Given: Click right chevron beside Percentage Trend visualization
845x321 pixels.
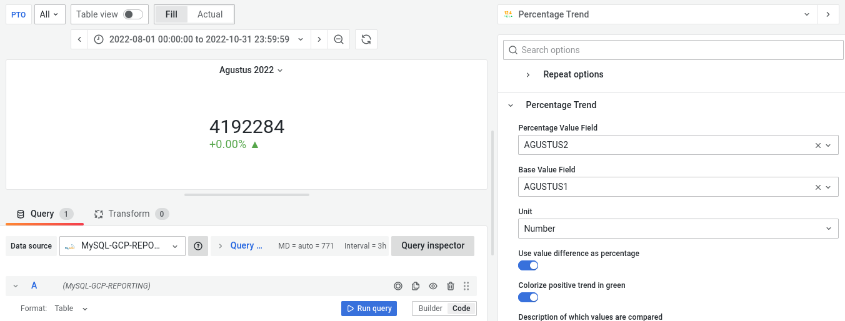Looking at the screenshot, I should (x=828, y=14).
